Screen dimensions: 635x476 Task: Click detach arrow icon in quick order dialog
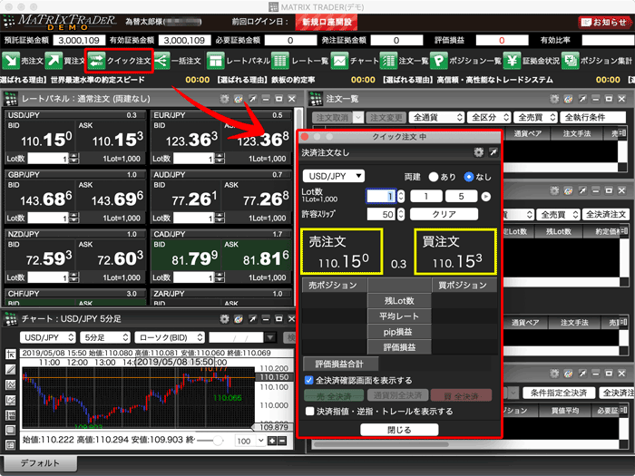(493, 152)
